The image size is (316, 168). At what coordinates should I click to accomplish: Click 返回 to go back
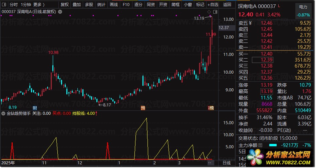click(227, 4)
